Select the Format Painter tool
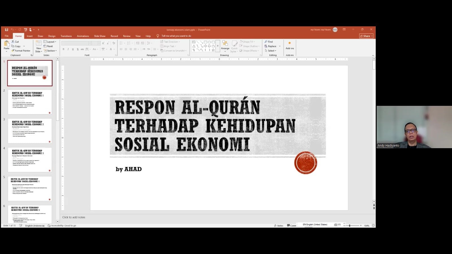This screenshot has height=254, width=452. (21, 51)
